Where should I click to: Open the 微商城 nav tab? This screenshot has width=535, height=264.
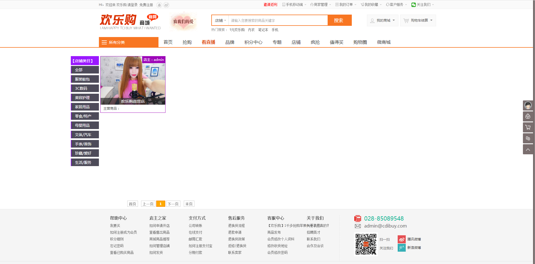tap(384, 42)
